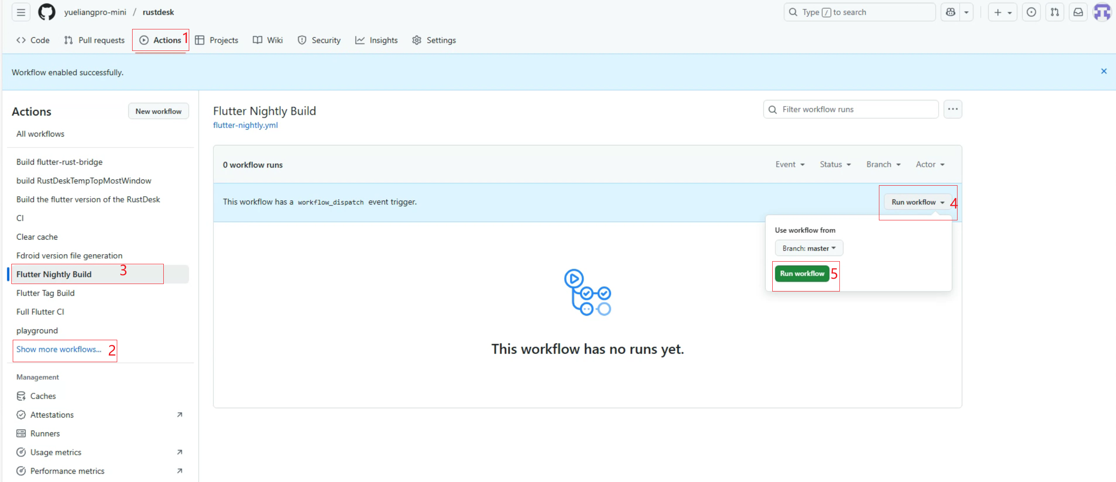
Task: Switch to the Insights tab
Action: click(x=376, y=40)
